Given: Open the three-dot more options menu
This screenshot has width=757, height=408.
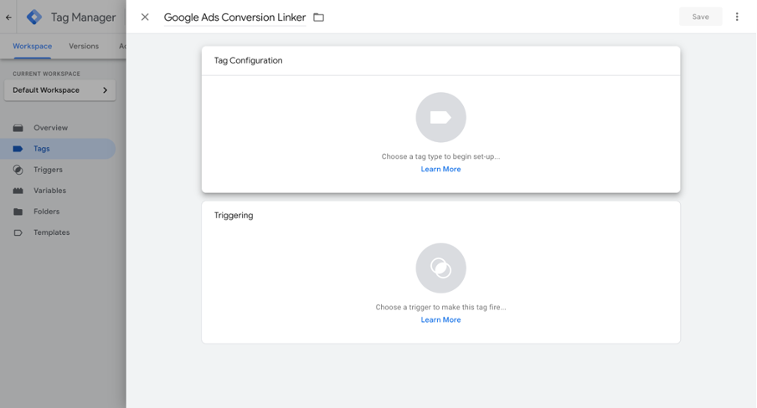Looking at the screenshot, I should pos(737,17).
